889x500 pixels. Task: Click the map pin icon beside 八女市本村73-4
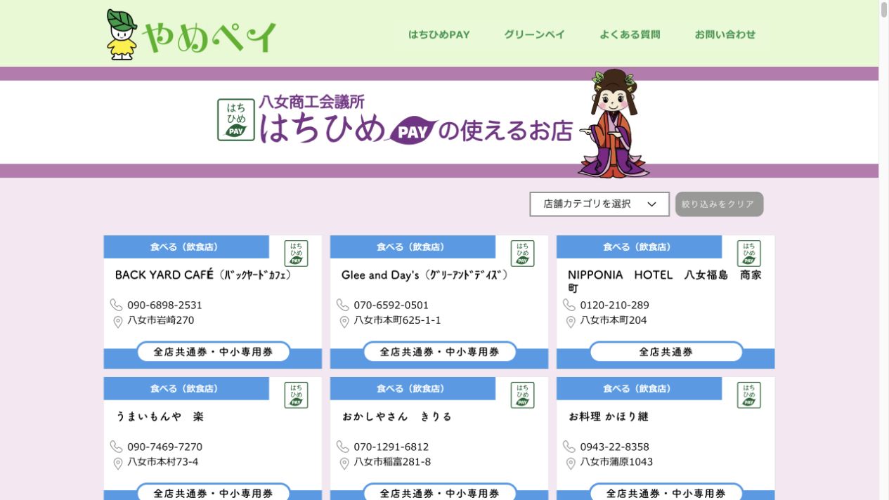(x=118, y=463)
